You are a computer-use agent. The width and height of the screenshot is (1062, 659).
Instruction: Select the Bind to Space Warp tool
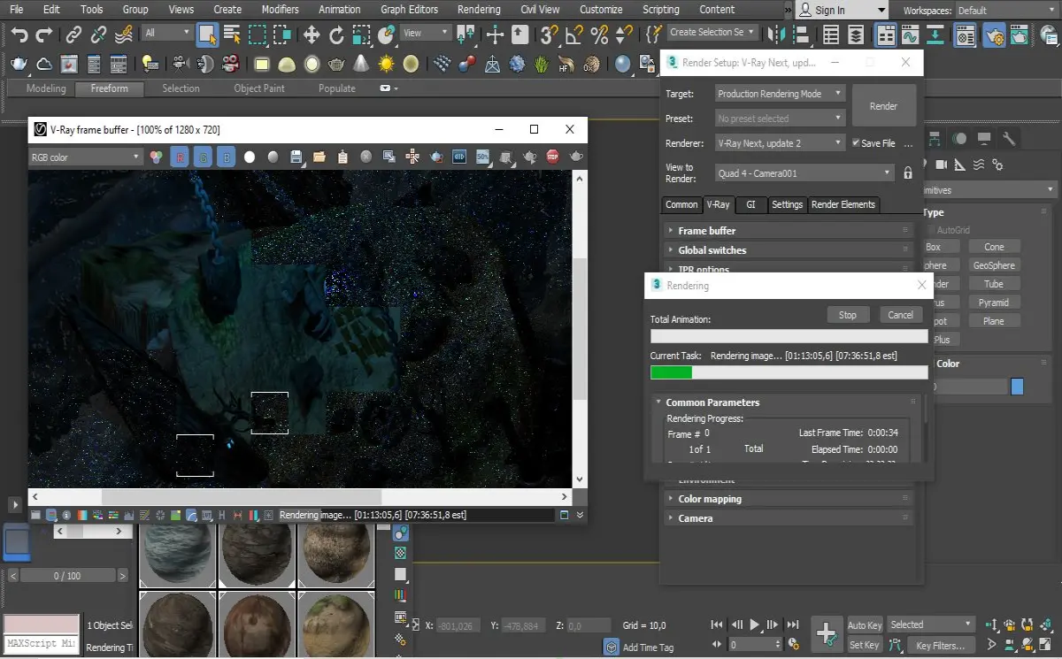point(124,35)
